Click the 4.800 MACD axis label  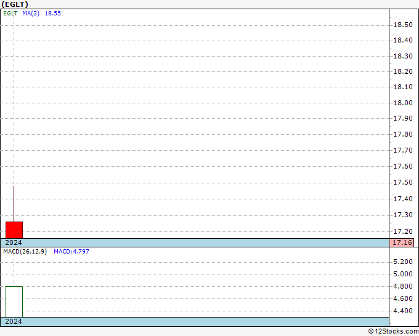(x=403, y=286)
